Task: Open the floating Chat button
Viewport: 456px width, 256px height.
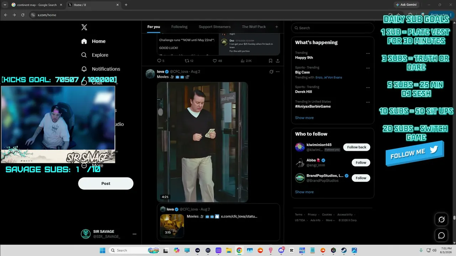Action: (441, 235)
